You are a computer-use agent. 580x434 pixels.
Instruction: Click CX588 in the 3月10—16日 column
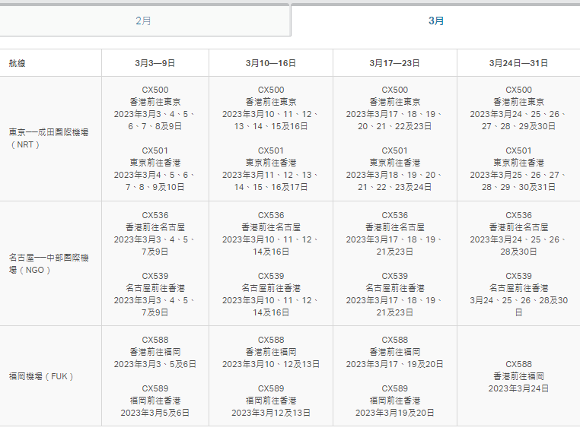click(x=271, y=340)
